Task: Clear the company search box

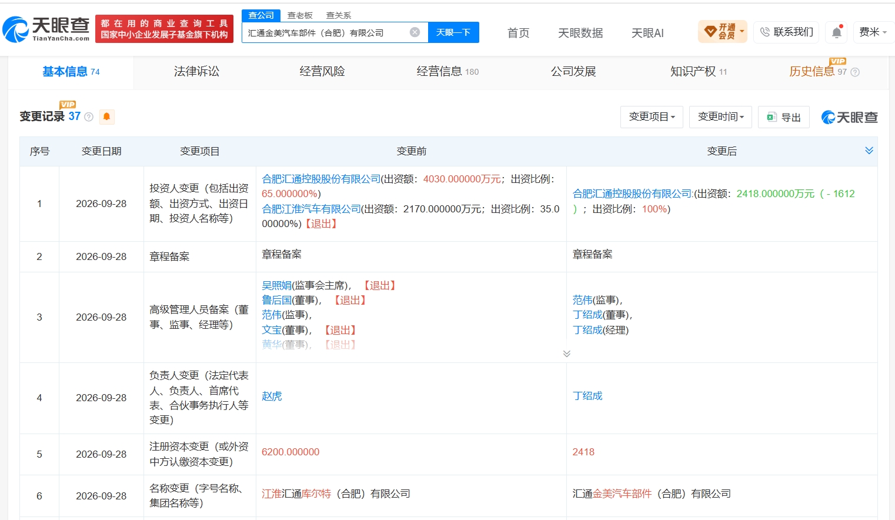Action: [415, 32]
